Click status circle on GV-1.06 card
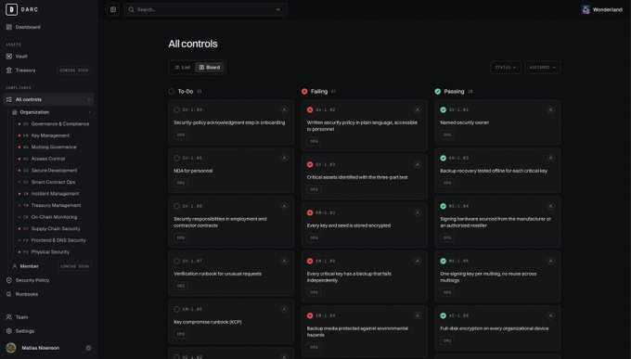Image resolution: width=631 pixels, height=359 pixels. [x=176, y=206]
